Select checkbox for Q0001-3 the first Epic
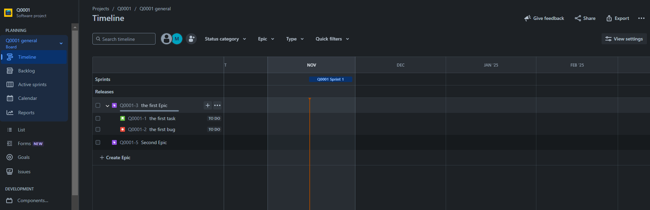650x210 pixels. (x=98, y=105)
